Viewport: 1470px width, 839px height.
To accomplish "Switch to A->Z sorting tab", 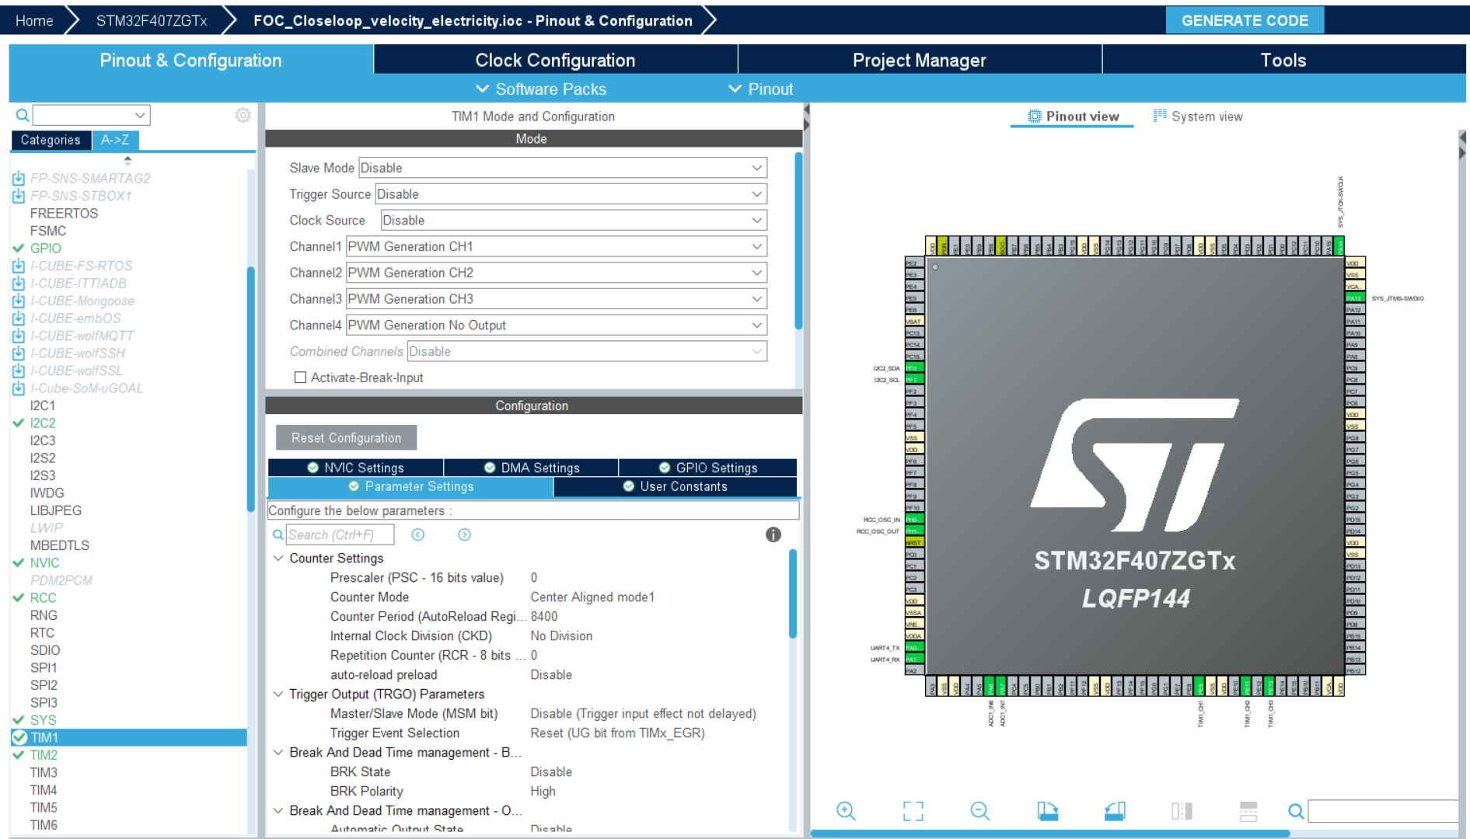I will click(115, 140).
